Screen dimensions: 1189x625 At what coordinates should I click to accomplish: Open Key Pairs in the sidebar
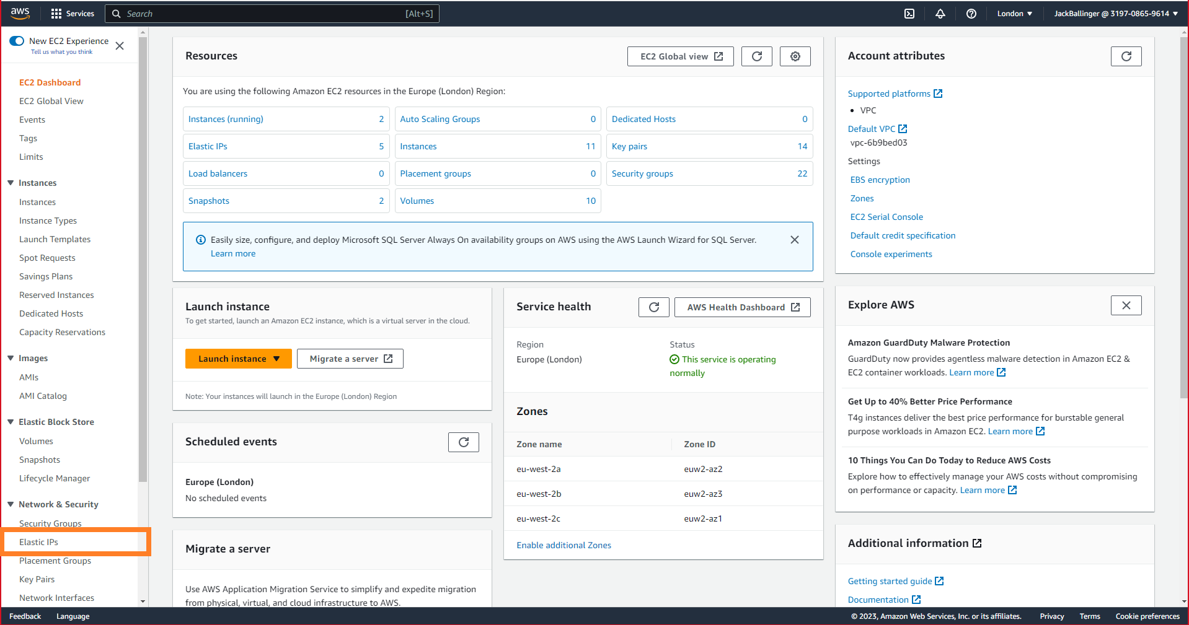click(37, 579)
